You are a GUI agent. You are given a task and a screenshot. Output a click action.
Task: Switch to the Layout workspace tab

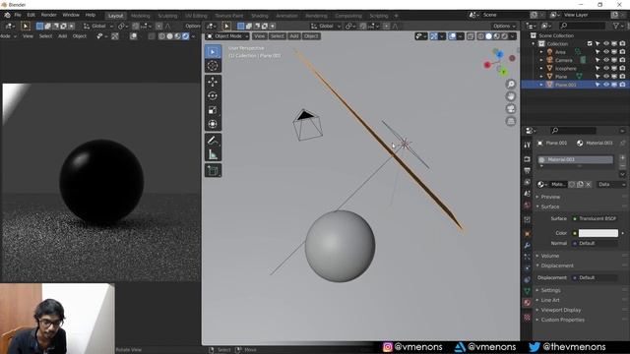point(116,16)
